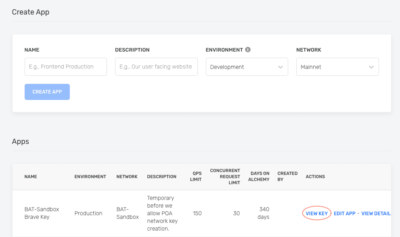This screenshot has width=400, height=237.
Task: Click the Create App section heading
Action: pos(31,12)
